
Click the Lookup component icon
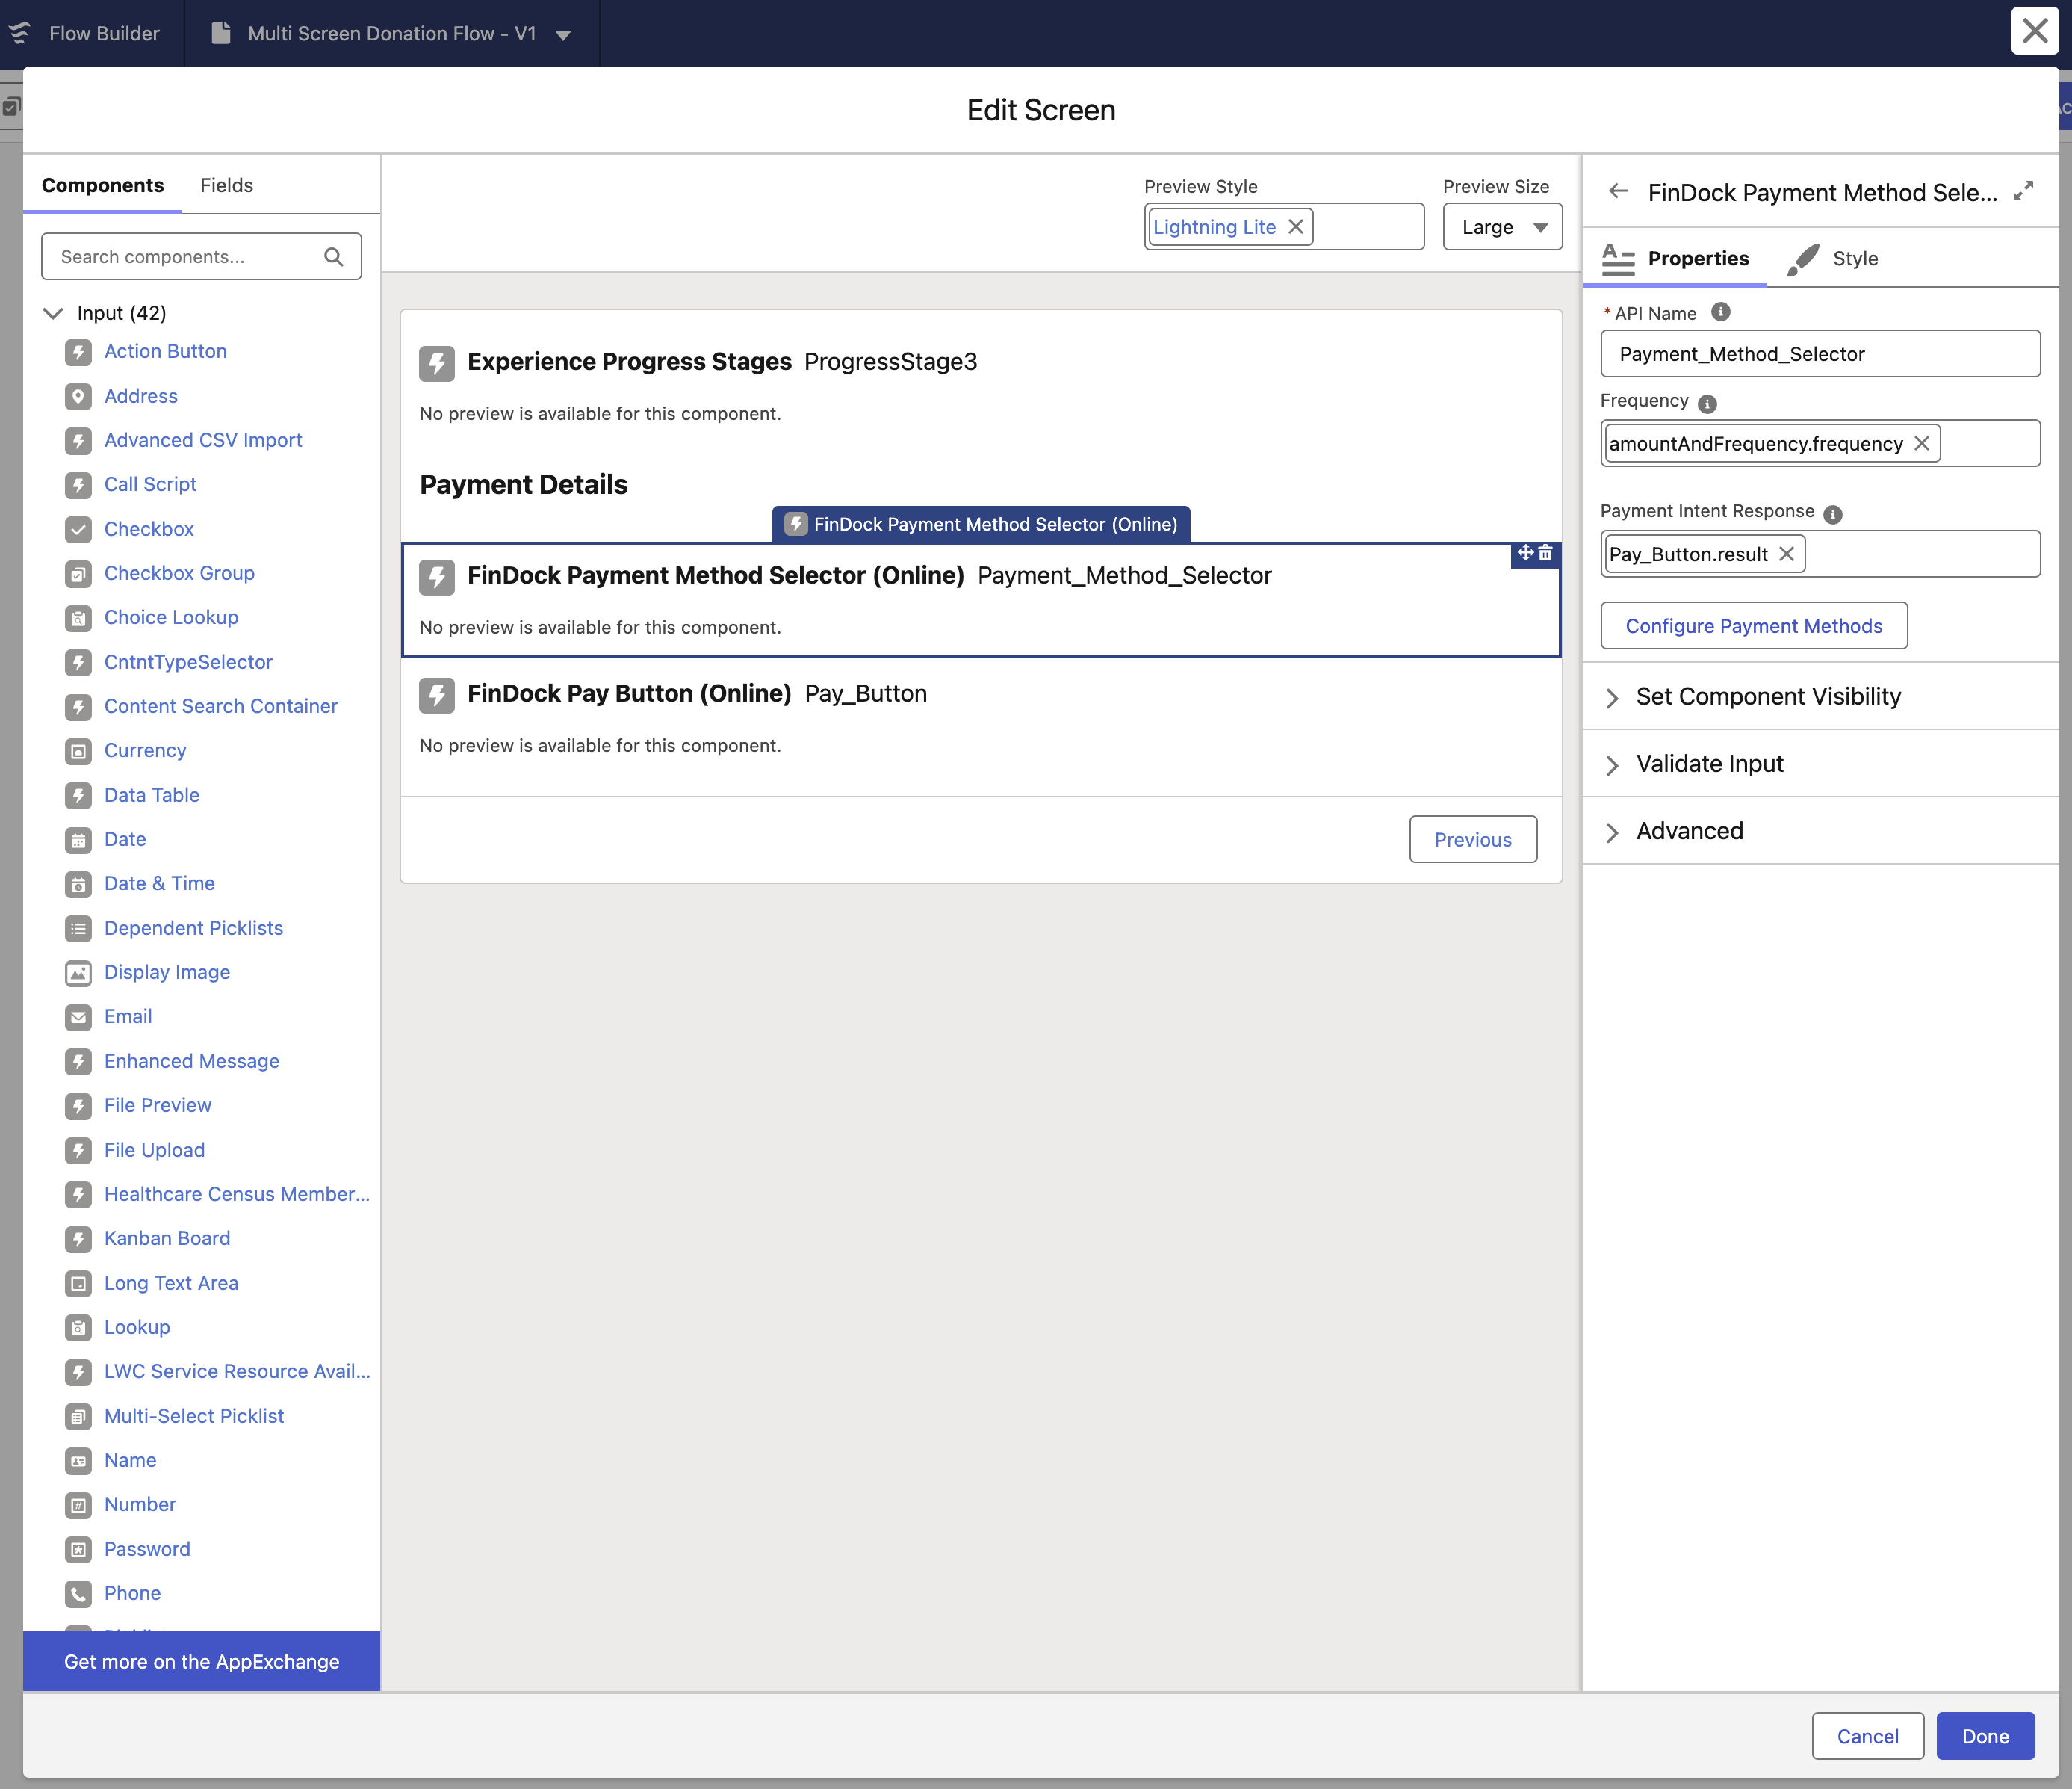tap(78, 1328)
